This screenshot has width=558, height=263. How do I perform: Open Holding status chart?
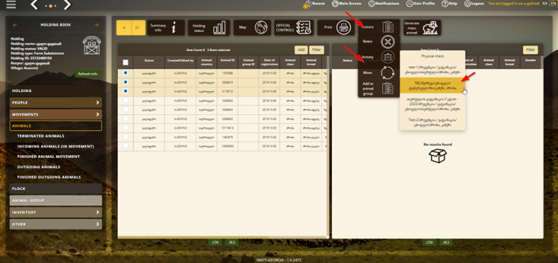[x=209, y=28]
